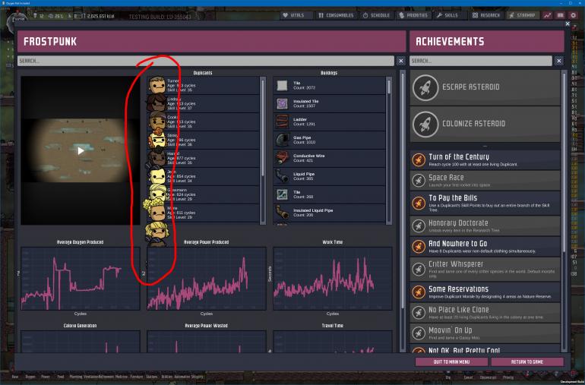Open the Power build menu category
This screenshot has width=585, height=385.
(x=46, y=377)
